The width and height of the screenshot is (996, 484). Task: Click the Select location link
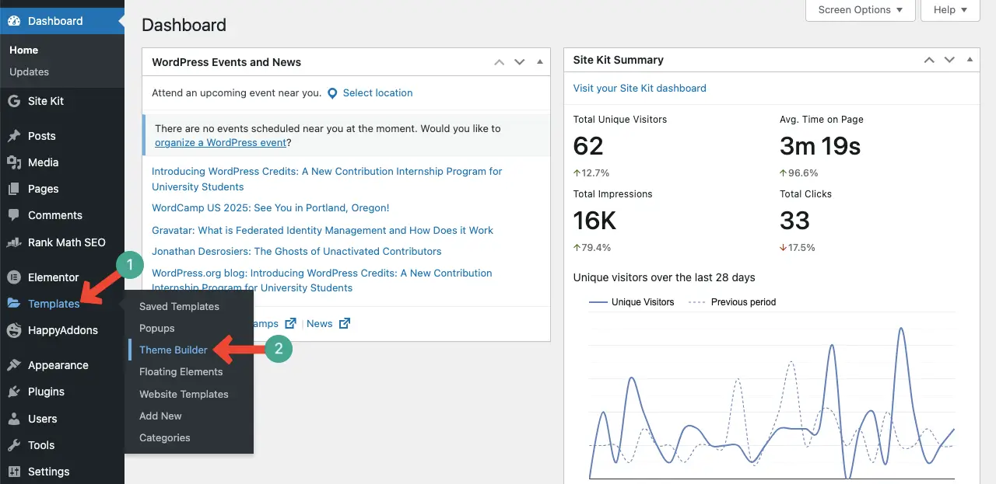coord(377,92)
